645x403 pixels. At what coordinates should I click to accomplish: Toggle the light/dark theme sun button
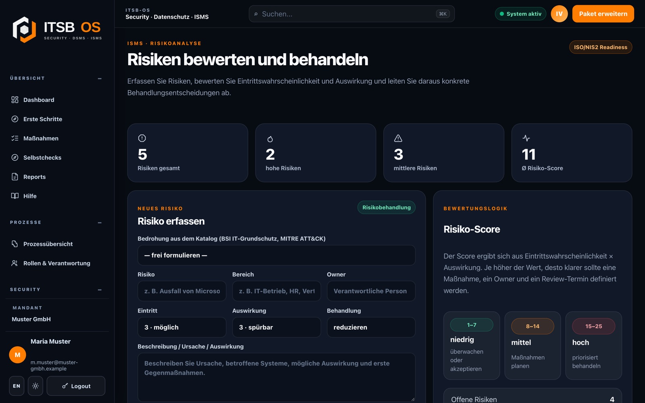[x=35, y=386]
